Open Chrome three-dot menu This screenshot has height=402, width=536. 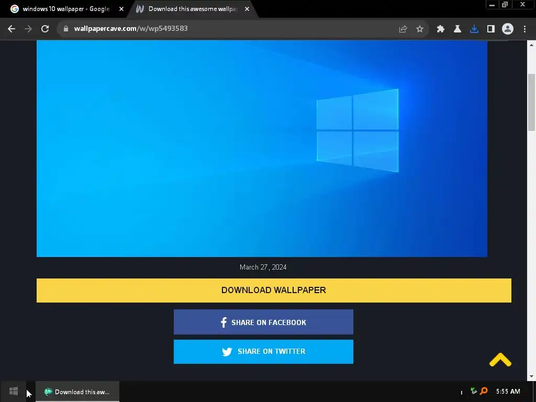(x=524, y=29)
